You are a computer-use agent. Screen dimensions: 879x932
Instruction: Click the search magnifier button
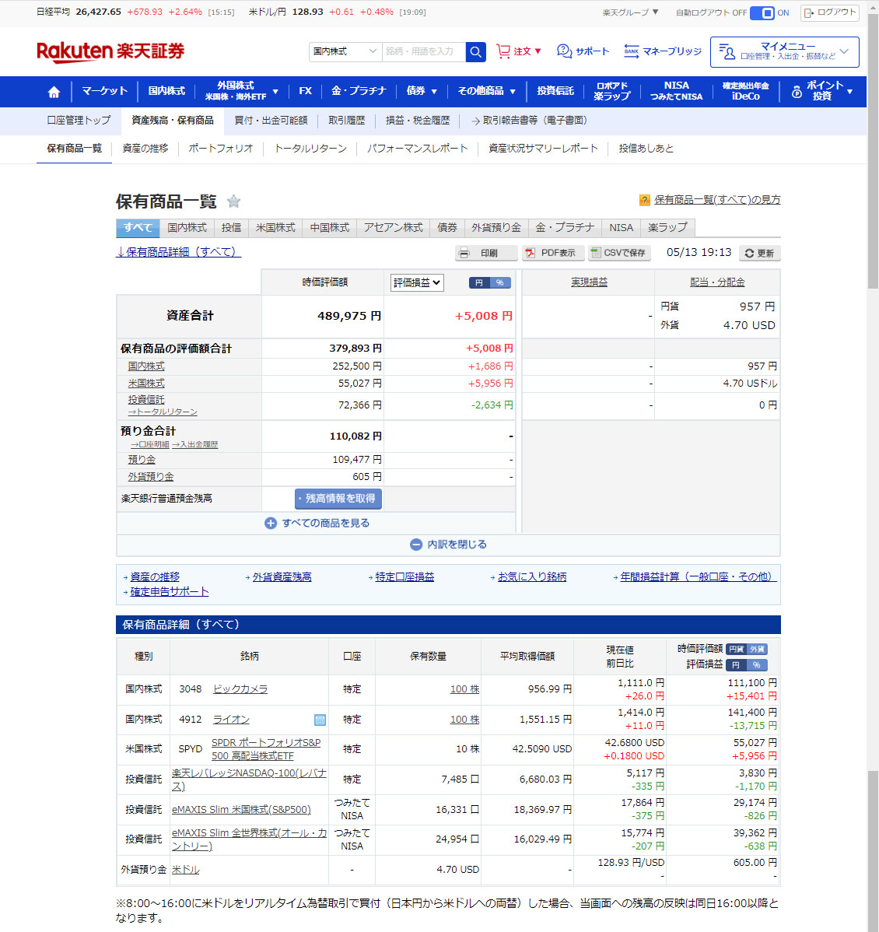point(476,52)
